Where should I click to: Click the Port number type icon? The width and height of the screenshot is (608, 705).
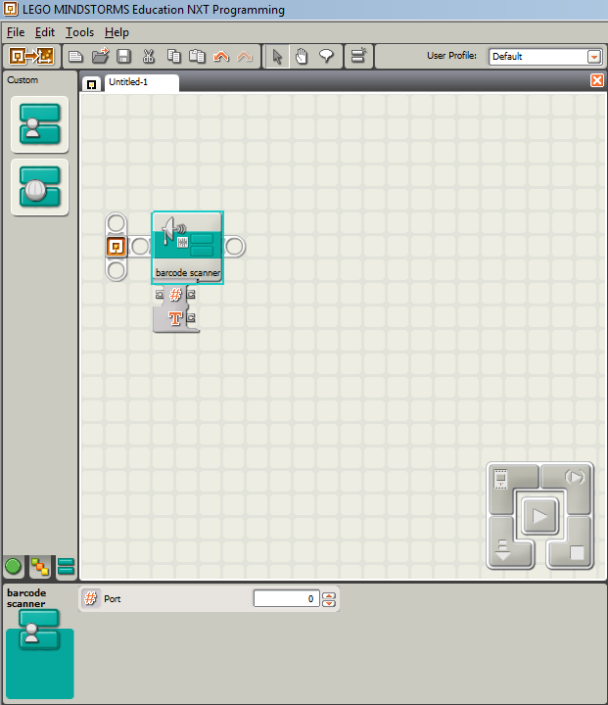point(90,598)
